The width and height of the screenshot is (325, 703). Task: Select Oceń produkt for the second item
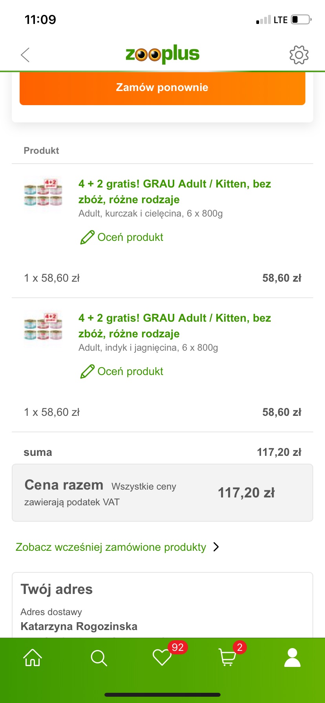coord(130,372)
